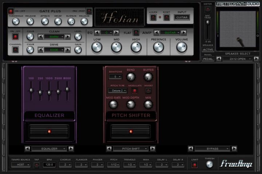Click next arrow of speaker select
262x174 pixels.
pyautogui.click(x=256, y=59)
